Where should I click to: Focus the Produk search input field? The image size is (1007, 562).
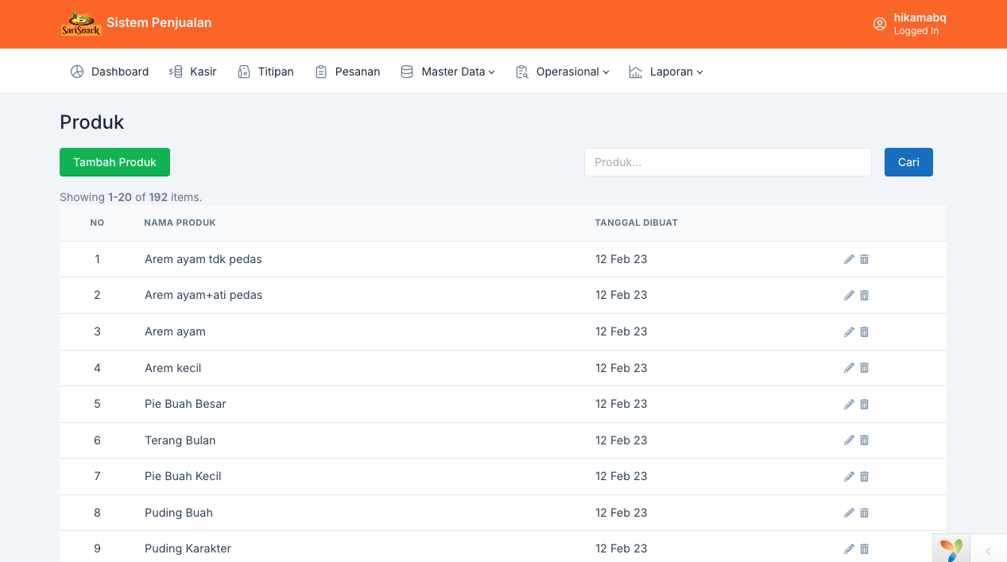click(x=727, y=162)
